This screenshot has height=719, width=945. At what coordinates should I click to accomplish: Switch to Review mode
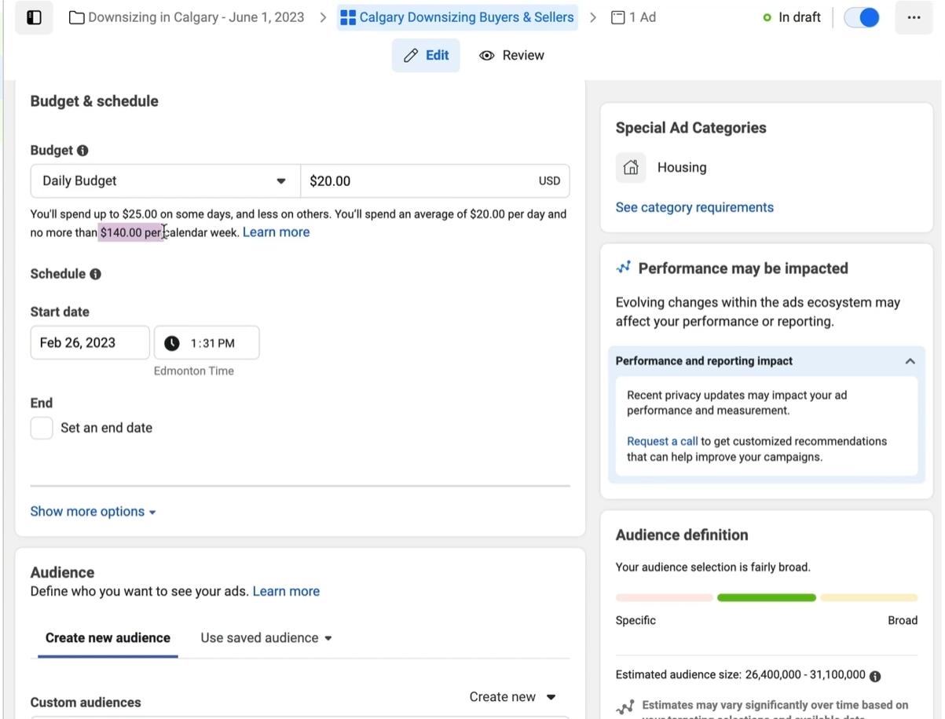tap(512, 55)
